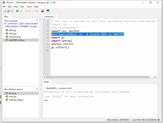
Task: Open the MicroPython device panel menu
Action: tap(37, 89)
